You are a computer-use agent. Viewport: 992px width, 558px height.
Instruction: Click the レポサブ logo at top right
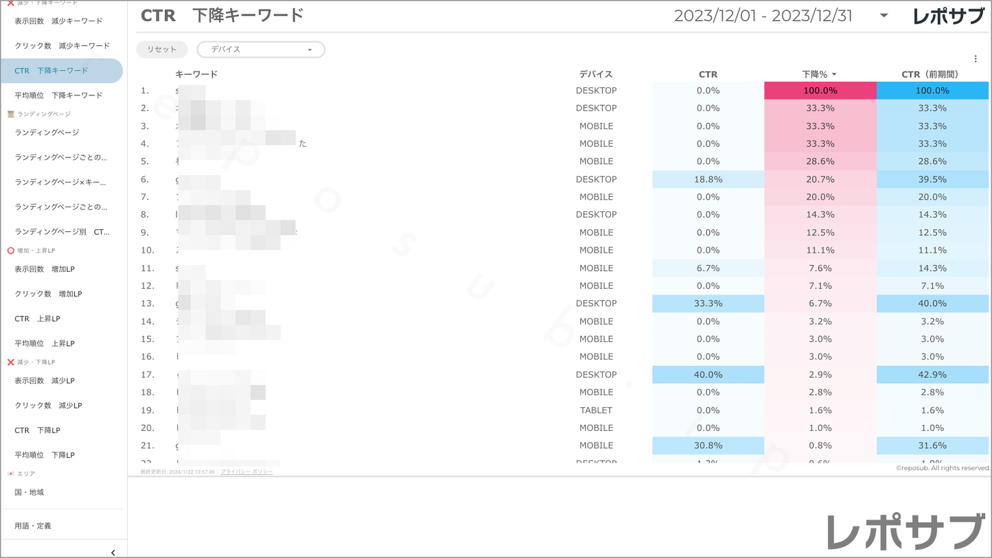click(948, 16)
